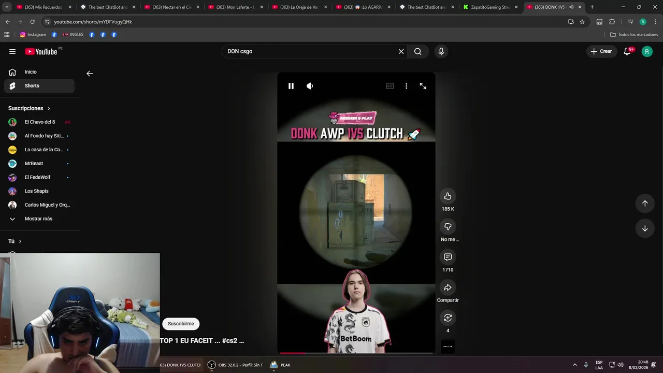Screen dimensions: 663x373
Task: Go back with the arrow beside the Short
Action: 90,74
